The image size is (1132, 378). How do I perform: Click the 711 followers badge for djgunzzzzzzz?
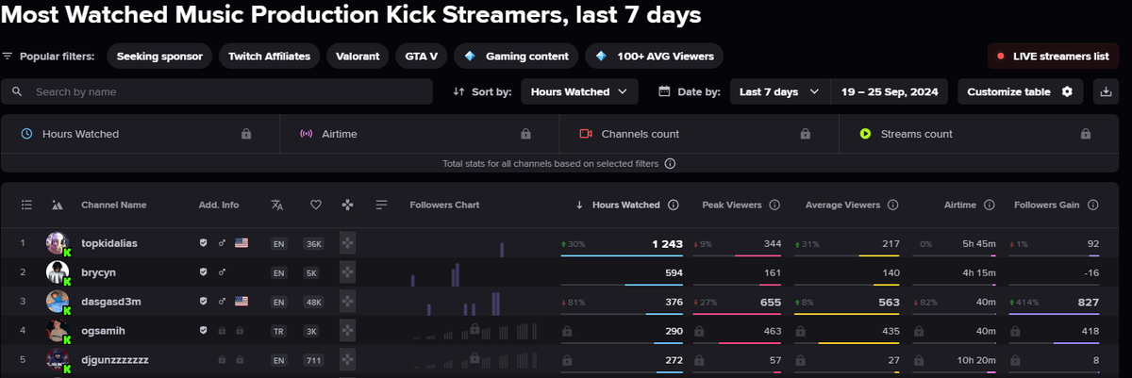tap(314, 360)
